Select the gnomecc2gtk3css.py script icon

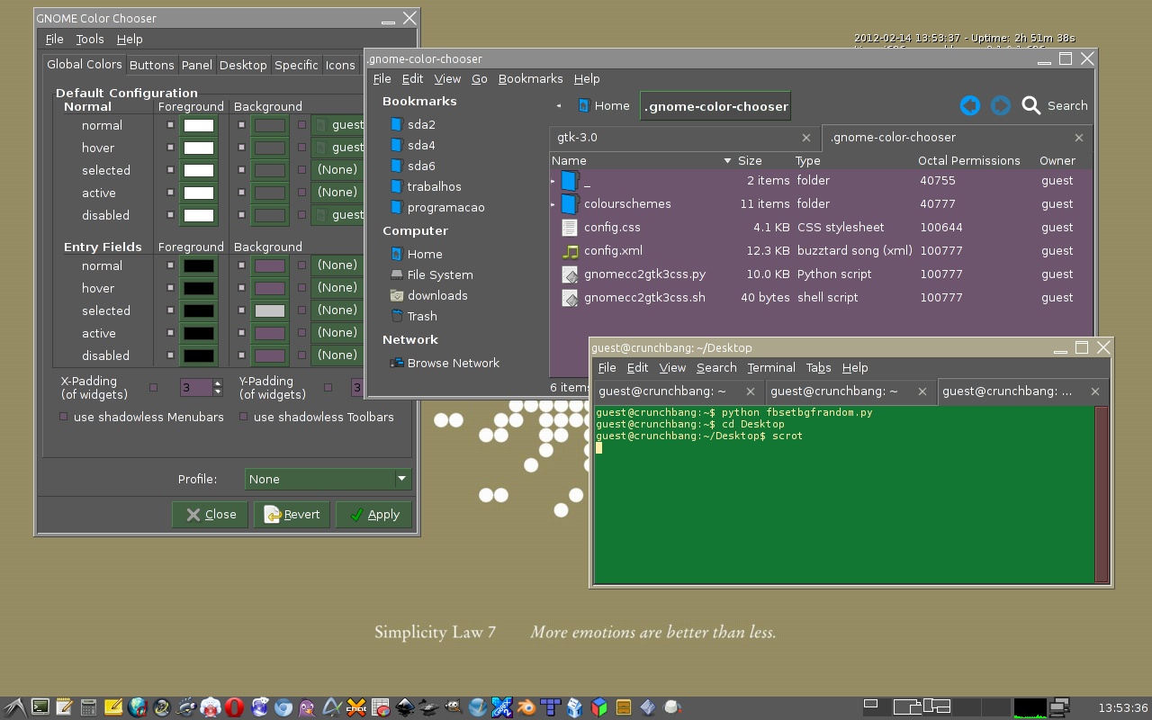pos(570,274)
